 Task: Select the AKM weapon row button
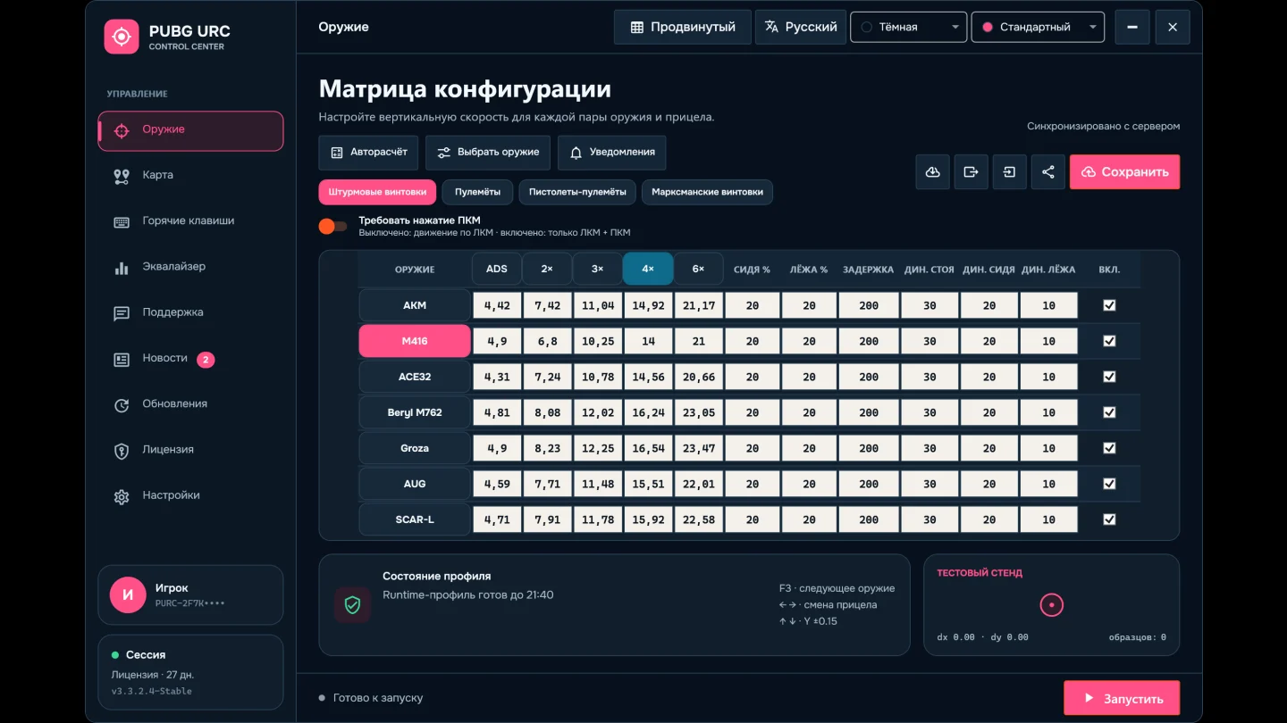pyautogui.click(x=415, y=305)
